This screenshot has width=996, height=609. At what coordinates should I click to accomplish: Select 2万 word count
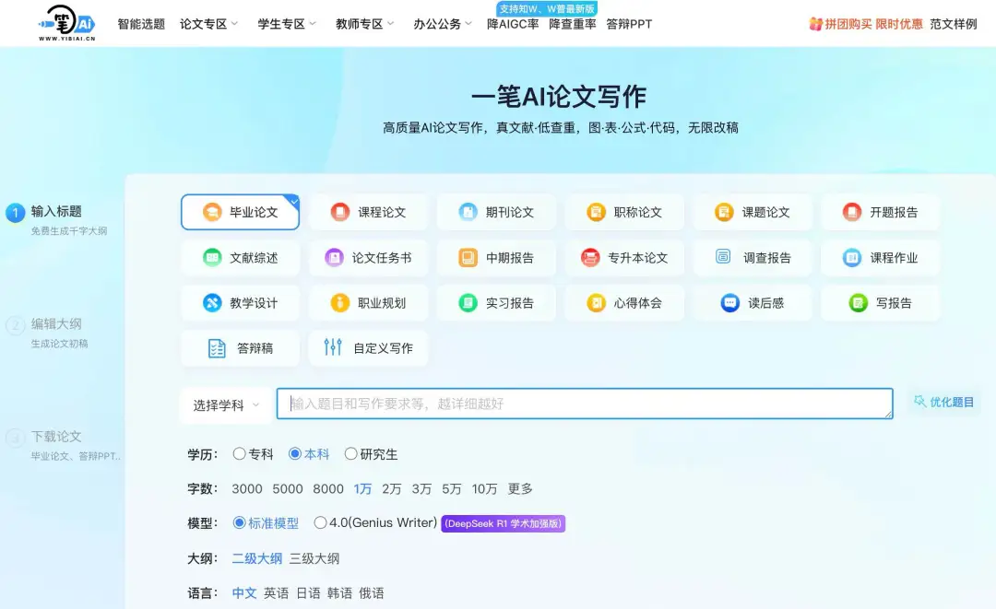pos(392,488)
